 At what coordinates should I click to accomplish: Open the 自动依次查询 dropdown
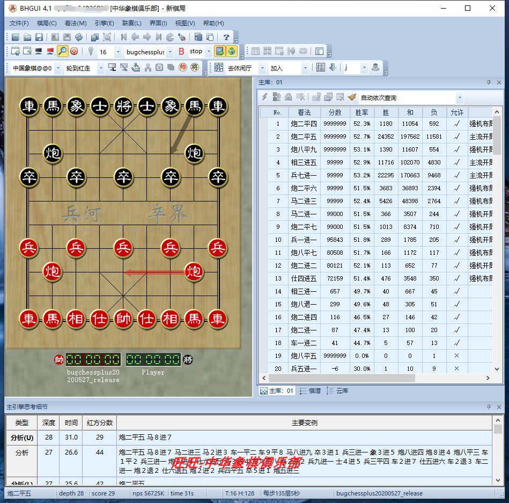[x=460, y=98]
